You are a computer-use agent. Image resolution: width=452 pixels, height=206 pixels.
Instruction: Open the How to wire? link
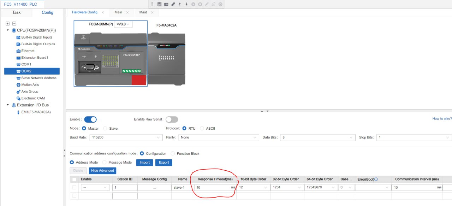[442, 119]
